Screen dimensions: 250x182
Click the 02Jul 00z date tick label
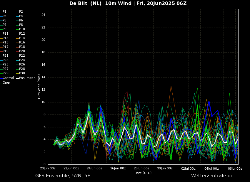pyautogui.click(x=188, y=168)
